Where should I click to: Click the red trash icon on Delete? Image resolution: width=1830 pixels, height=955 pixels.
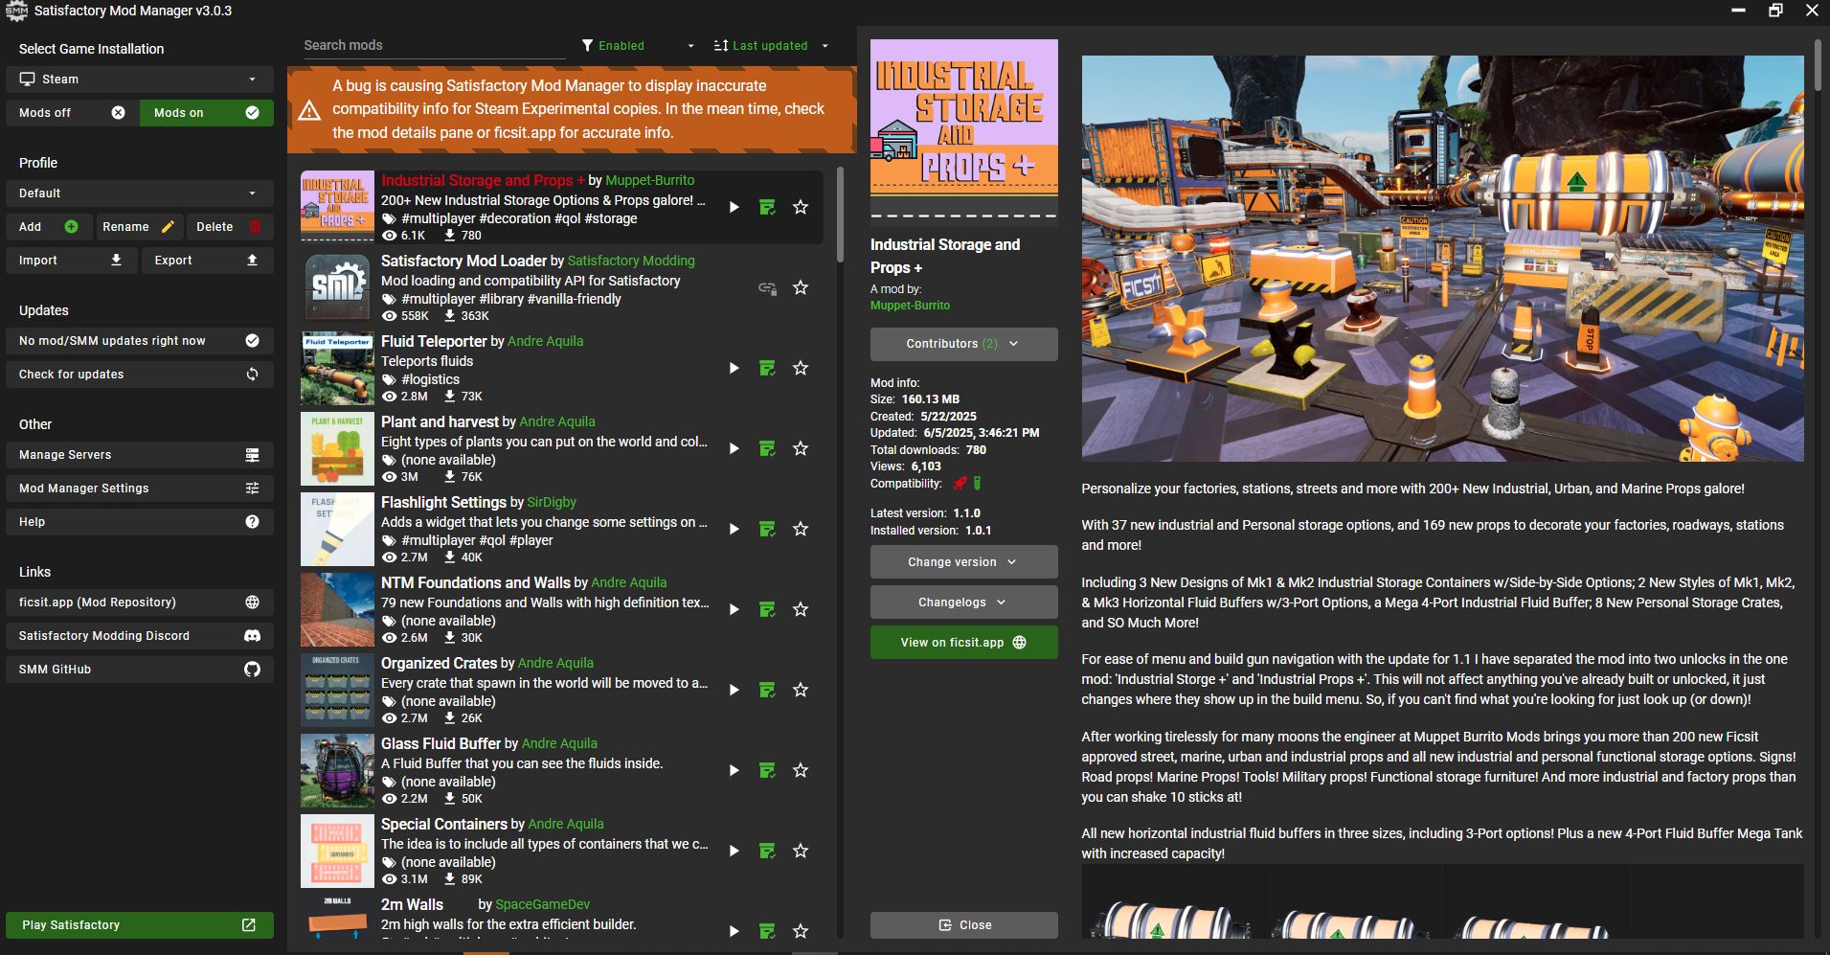pos(255,227)
